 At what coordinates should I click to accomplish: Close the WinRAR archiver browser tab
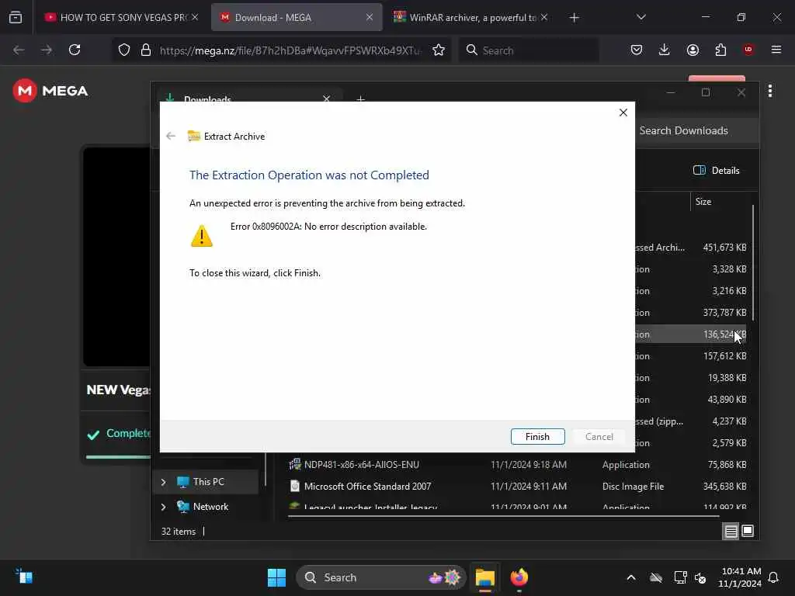click(x=544, y=17)
